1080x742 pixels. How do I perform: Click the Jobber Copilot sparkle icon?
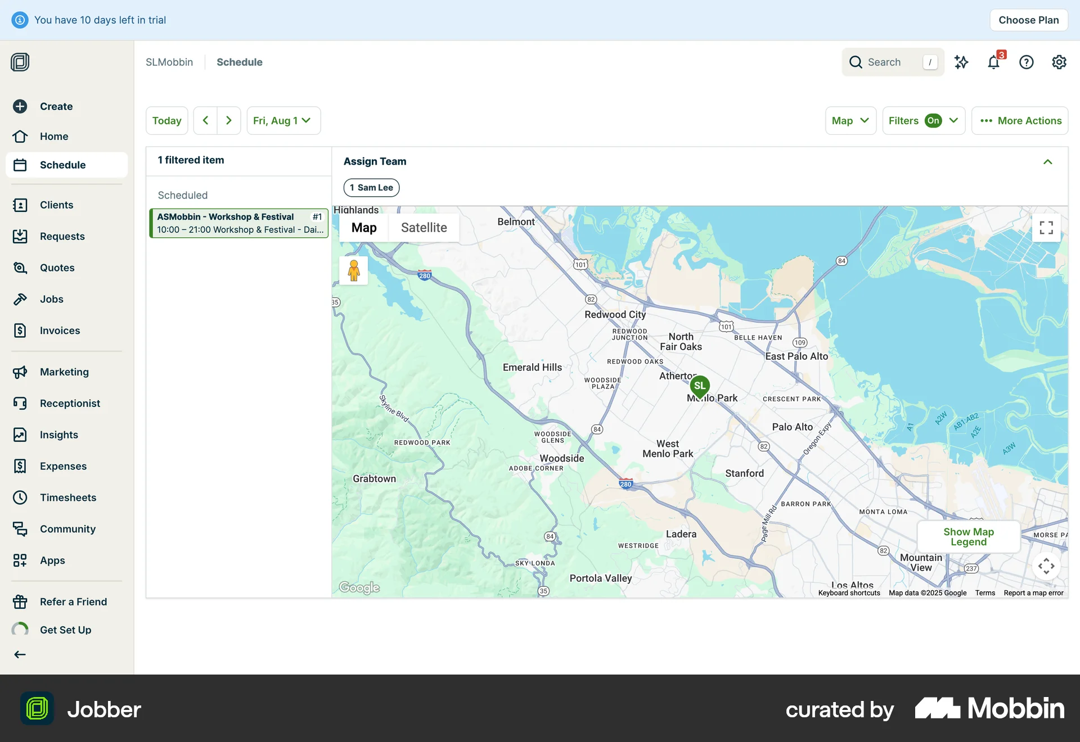click(962, 62)
